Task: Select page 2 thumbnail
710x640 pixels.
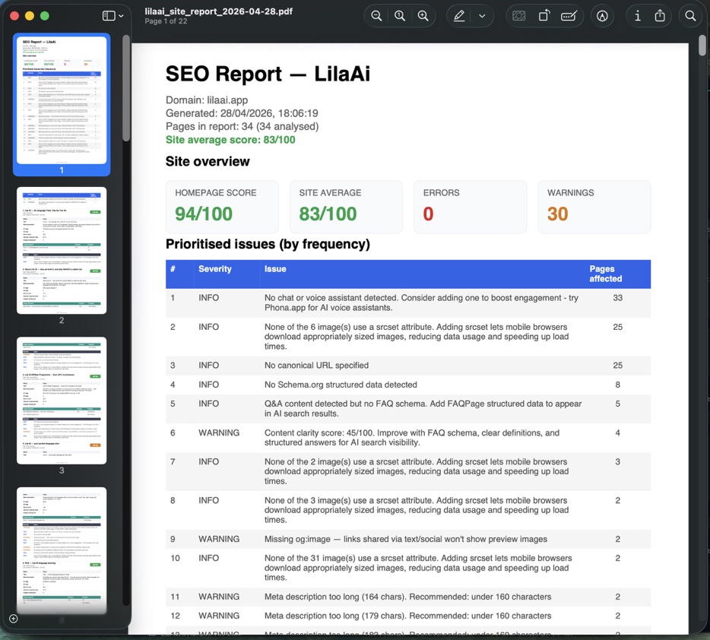Action: (x=62, y=250)
